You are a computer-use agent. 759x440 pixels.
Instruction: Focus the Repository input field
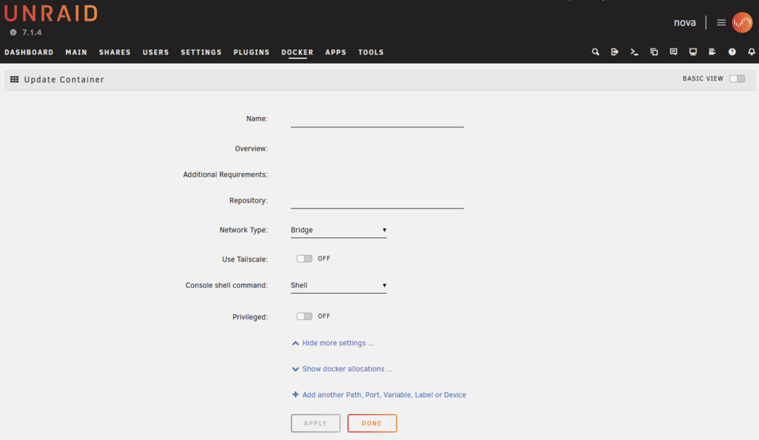377,200
